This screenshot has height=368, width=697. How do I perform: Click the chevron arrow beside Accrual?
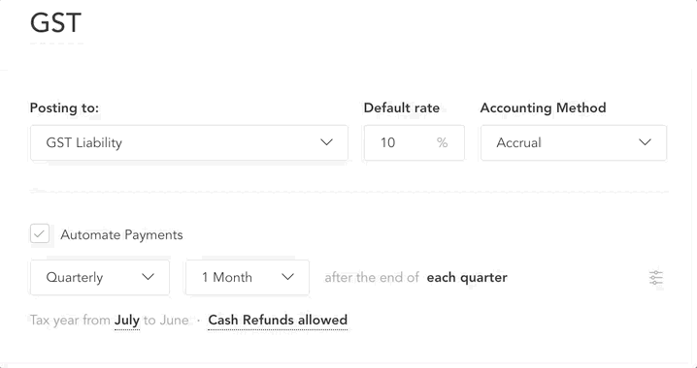(645, 142)
